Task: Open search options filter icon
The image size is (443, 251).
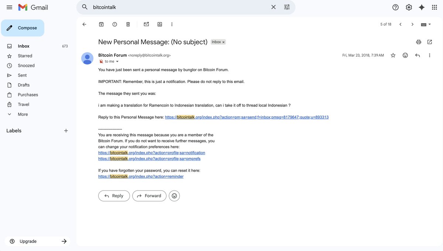Action: pos(287,7)
